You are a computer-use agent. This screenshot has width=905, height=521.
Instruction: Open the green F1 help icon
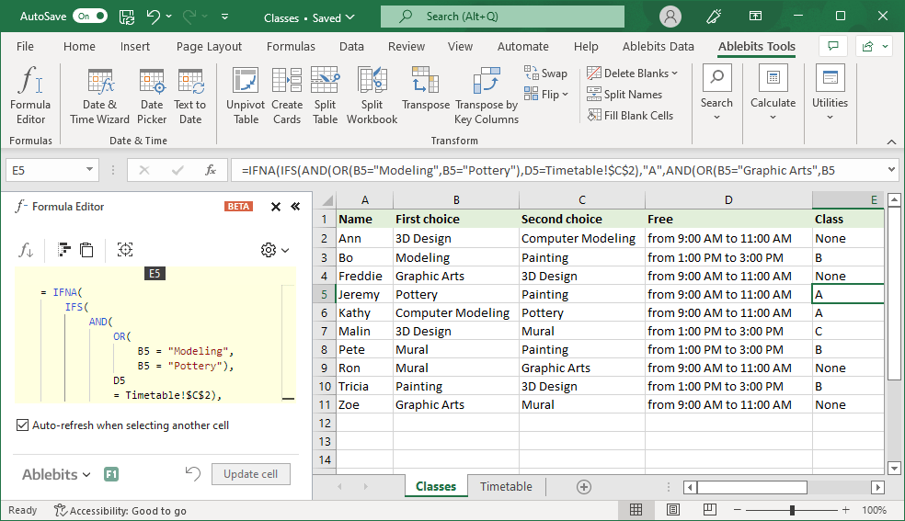pos(111,474)
